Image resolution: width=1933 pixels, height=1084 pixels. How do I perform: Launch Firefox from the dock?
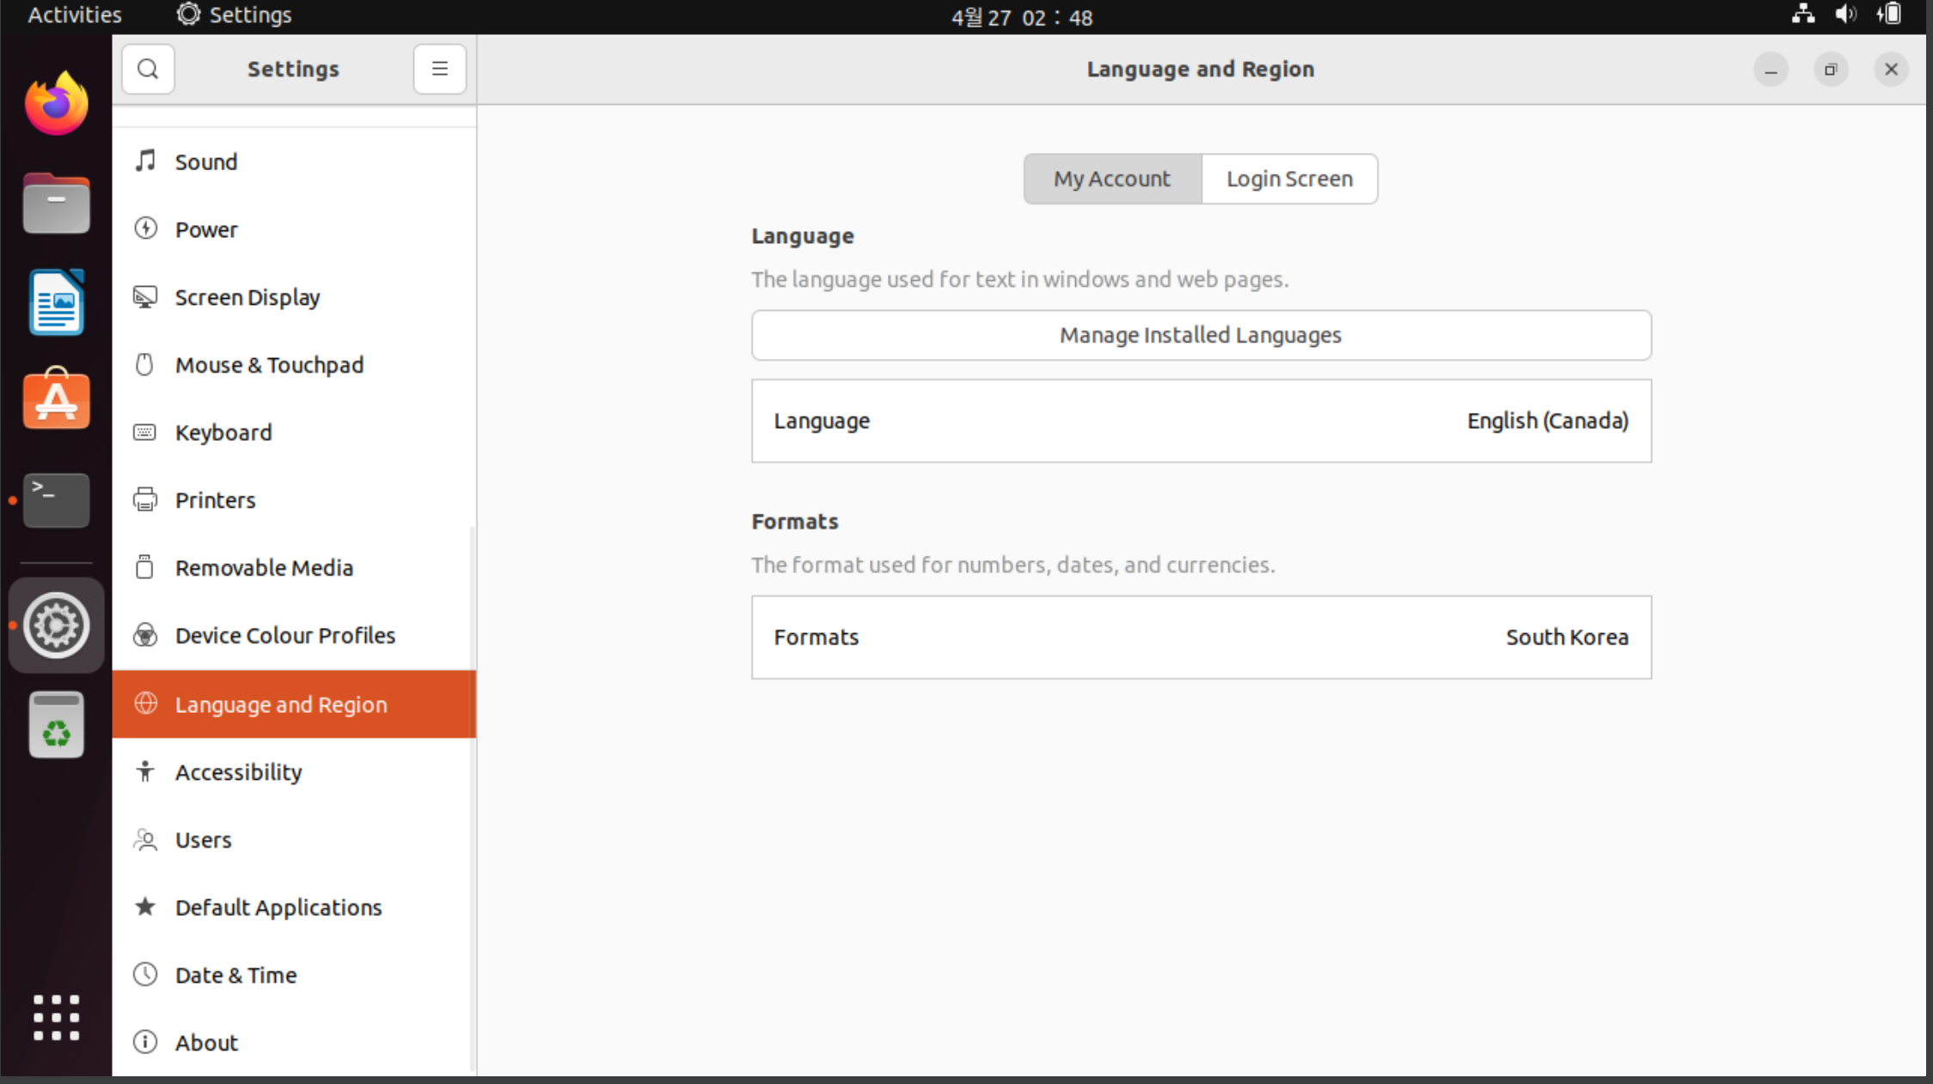coord(56,105)
